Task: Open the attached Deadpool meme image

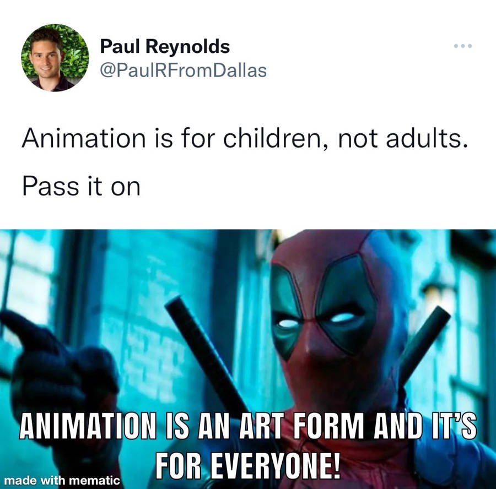Action: pos(248,359)
